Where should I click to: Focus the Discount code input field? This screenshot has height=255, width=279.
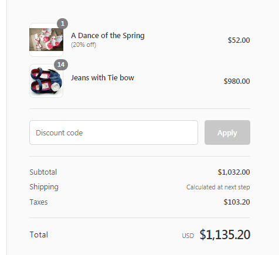click(114, 132)
